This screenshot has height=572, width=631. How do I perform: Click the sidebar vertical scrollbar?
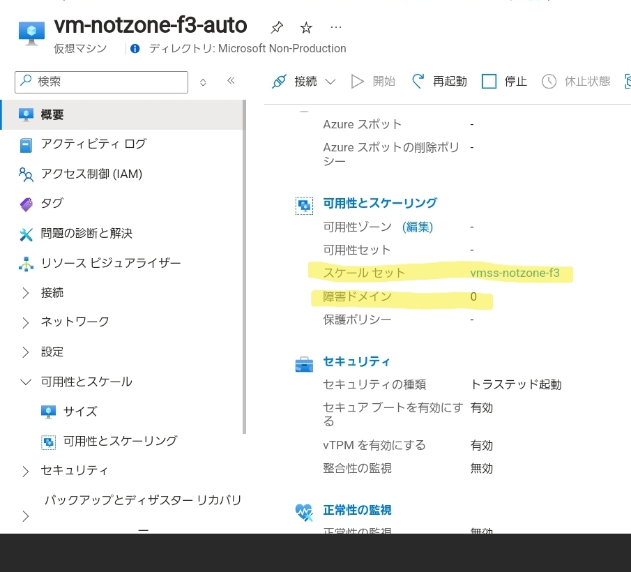(244, 267)
